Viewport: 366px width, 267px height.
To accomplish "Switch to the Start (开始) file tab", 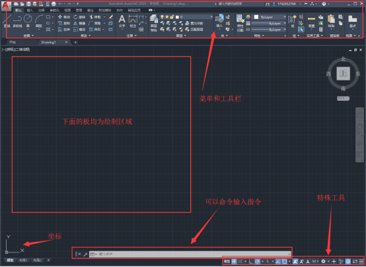I will coord(13,42).
